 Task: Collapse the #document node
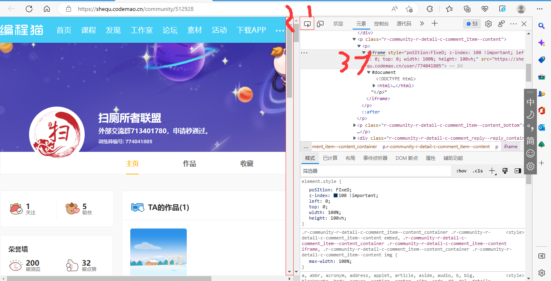[x=369, y=72]
